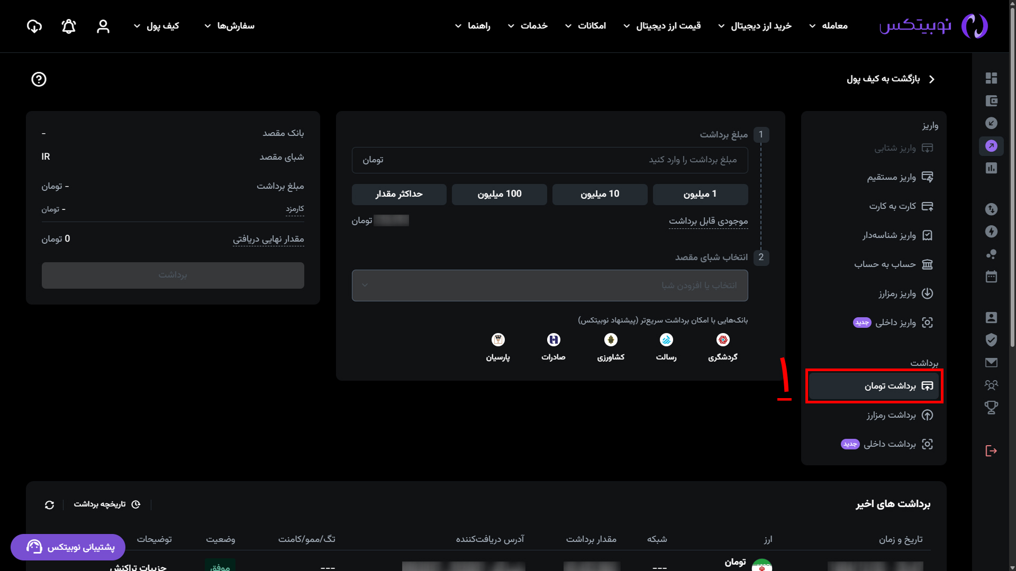Click the logout icon in the sidebar
The width and height of the screenshot is (1016, 571).
(991, 450)
